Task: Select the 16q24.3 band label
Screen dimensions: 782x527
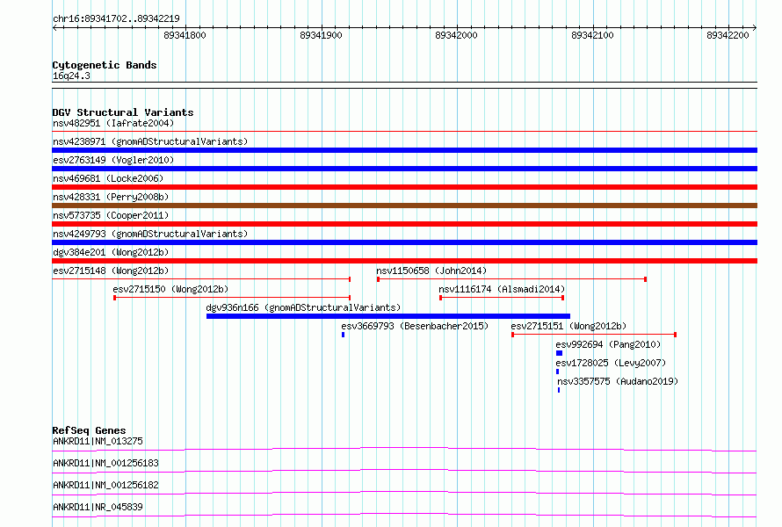Action: click(x=71, y=76)
